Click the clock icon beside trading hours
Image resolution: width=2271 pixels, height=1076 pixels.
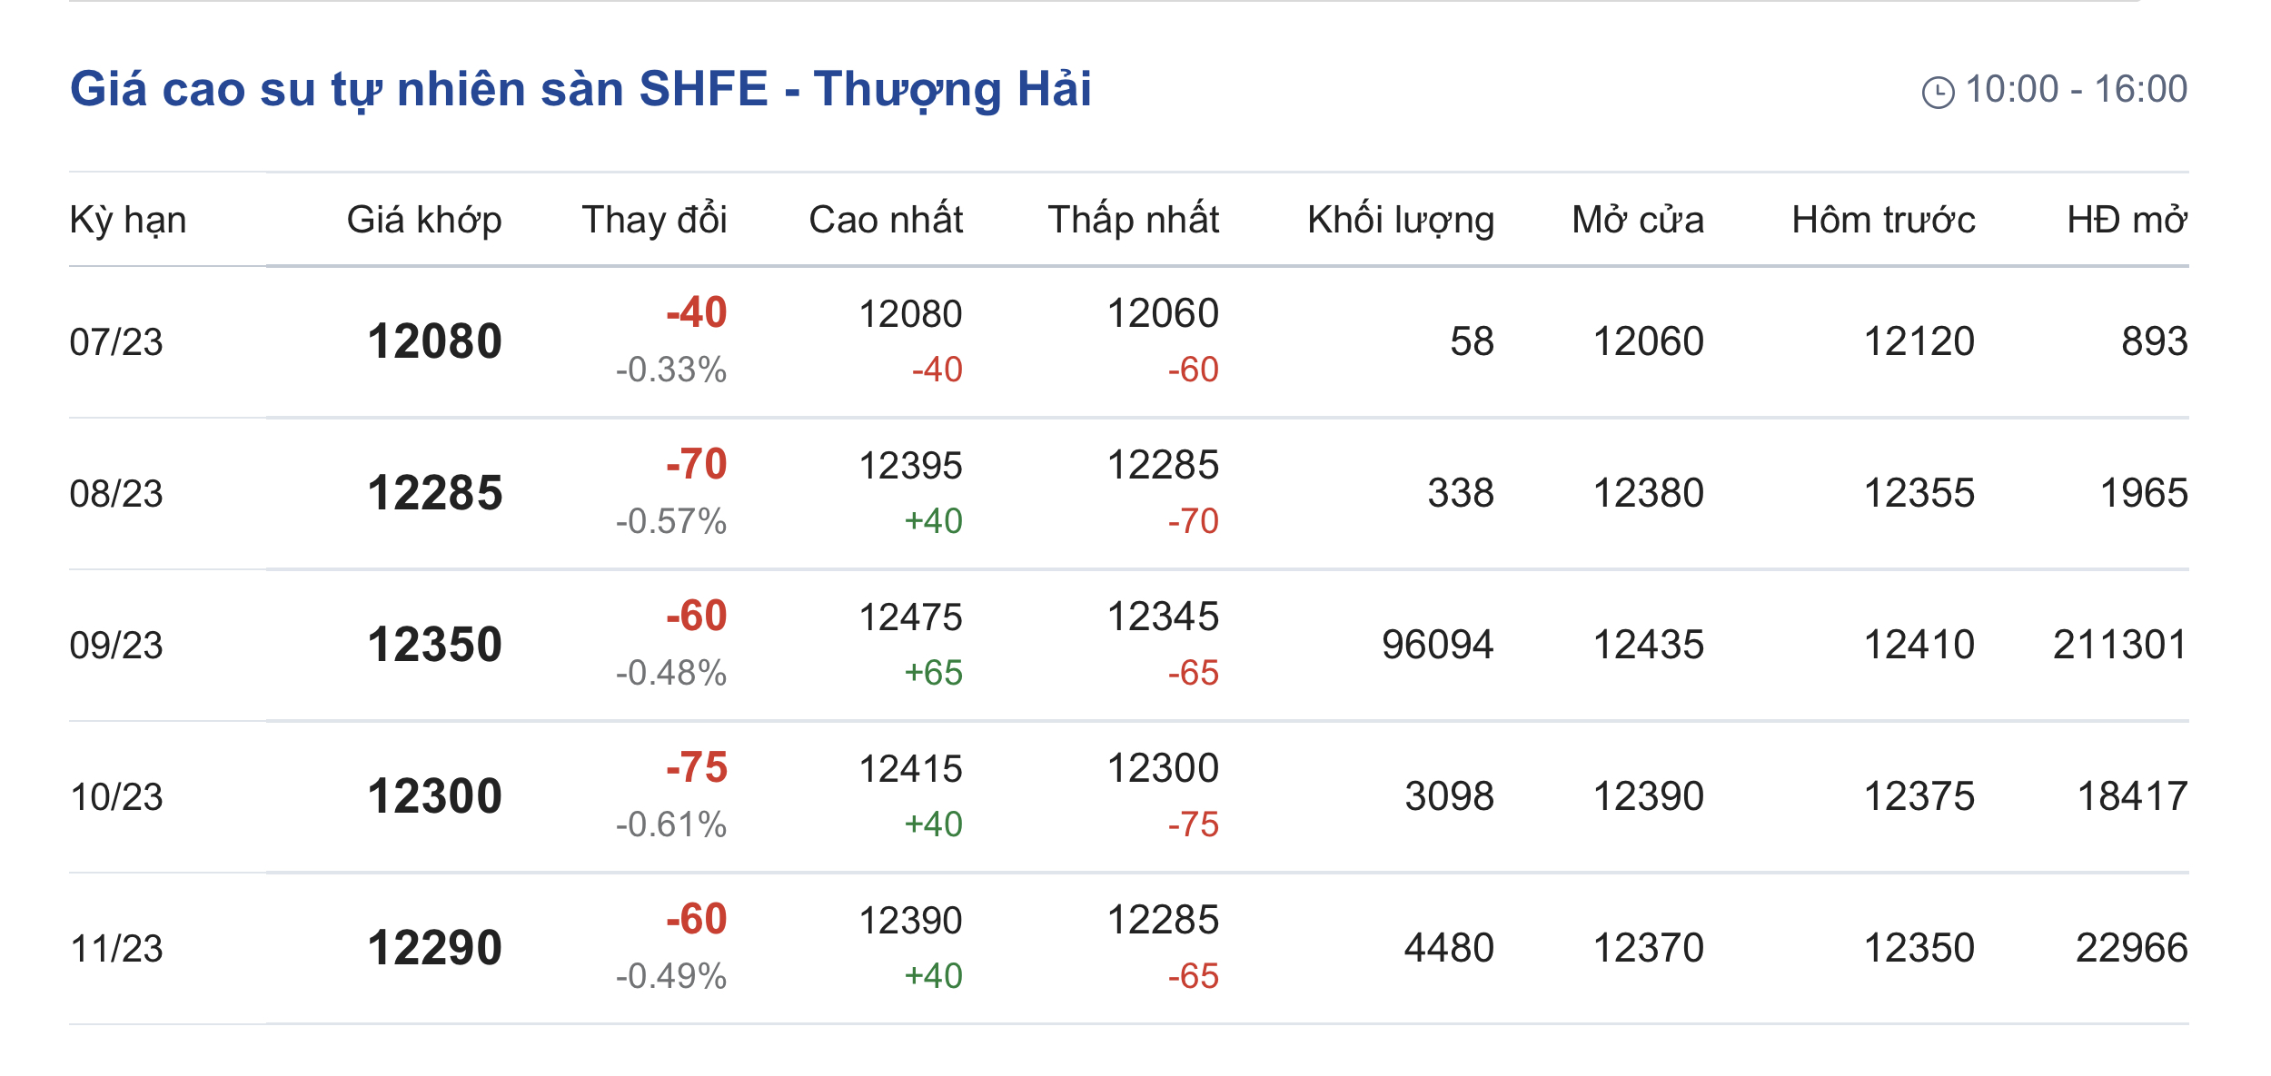[x=1938, y=92]
